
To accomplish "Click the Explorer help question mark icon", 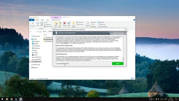I will coord(134,20).
